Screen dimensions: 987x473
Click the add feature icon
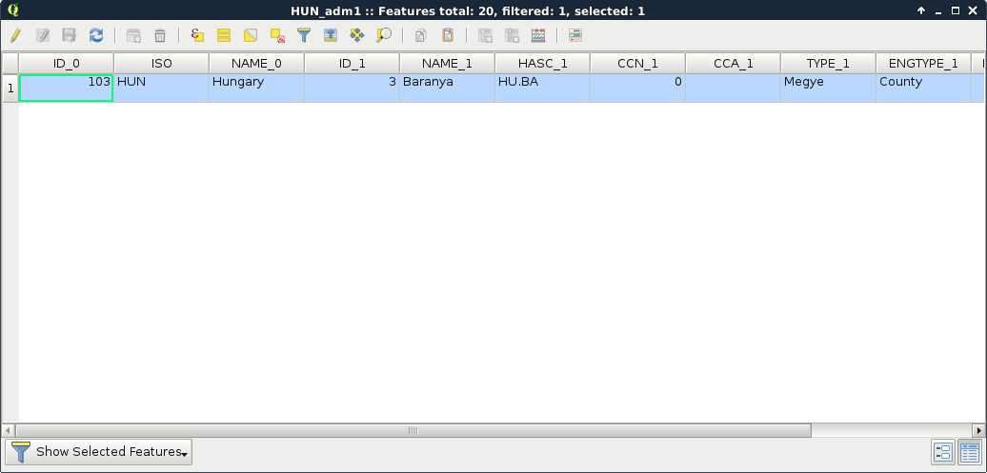[133, 35]
